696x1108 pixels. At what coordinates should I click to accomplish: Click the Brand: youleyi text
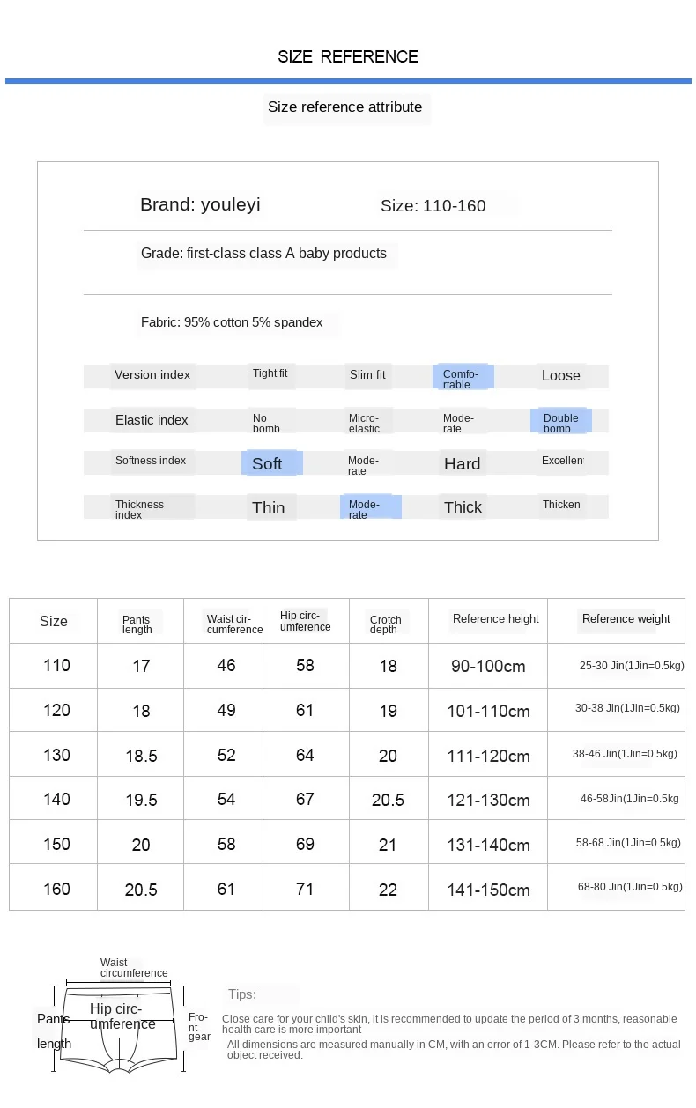tap(200, 205)
